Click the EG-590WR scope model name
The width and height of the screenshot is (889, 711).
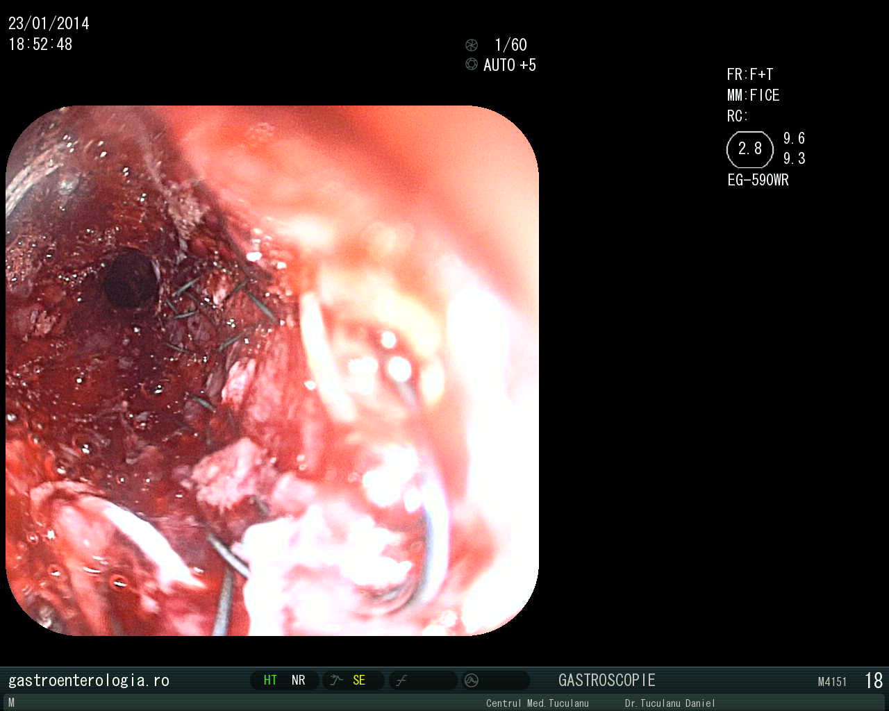tap(758, 180)
